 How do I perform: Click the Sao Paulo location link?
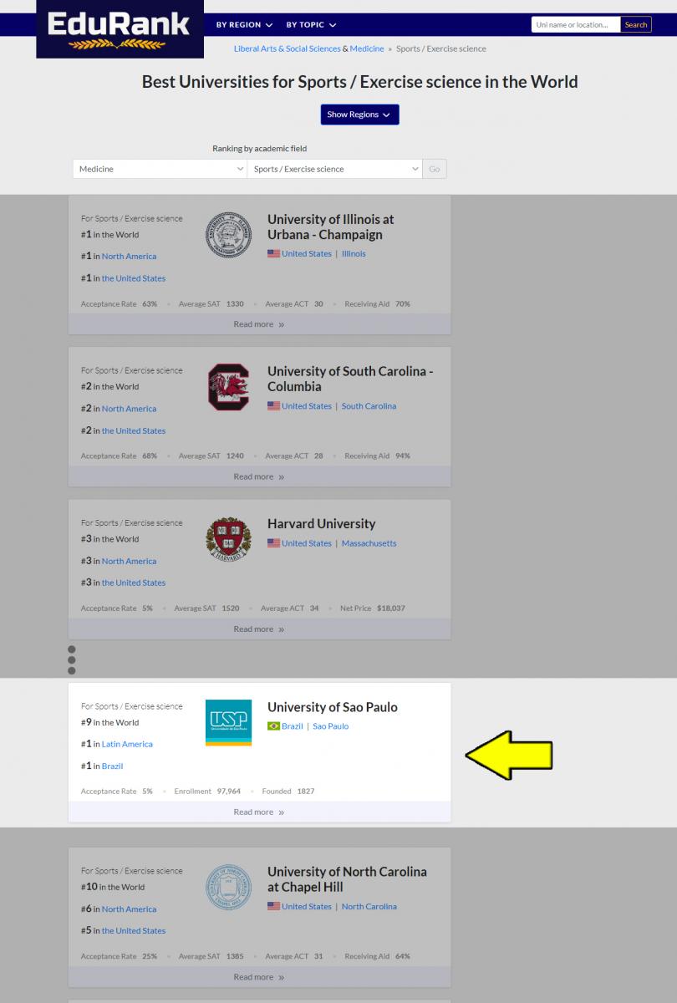pos(331,726)
